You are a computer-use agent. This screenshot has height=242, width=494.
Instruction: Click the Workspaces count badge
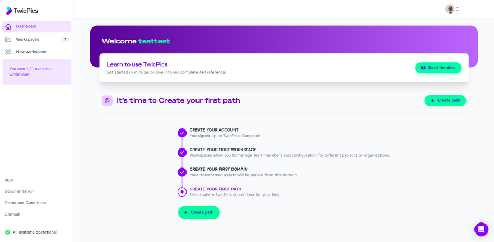[65, 39]
